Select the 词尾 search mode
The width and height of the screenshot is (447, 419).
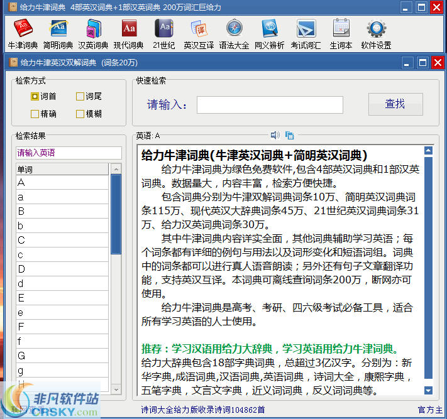click(x=80, y=97)
